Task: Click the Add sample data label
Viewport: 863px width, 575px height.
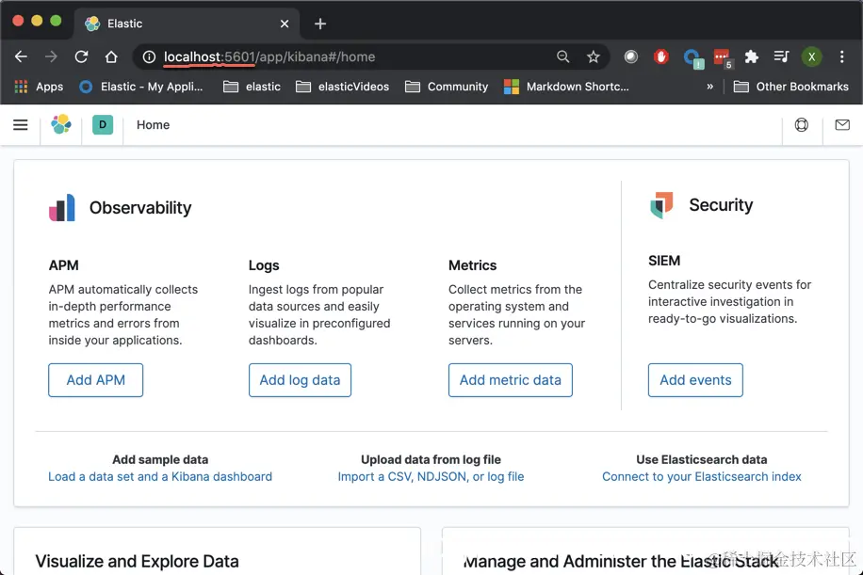Action: 160,459
